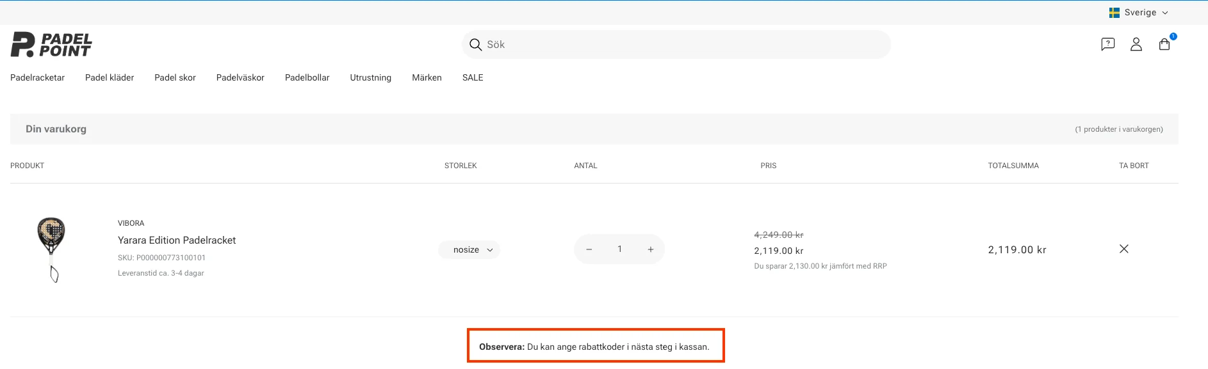Viewport: 1208px width, 369px height.
Task: Decrease quantity with the minus button
Action: coord(589,249)
